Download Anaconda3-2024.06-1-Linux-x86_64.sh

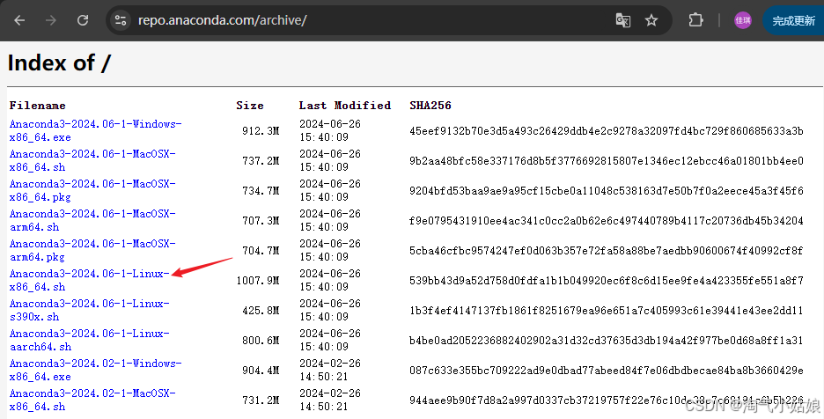[89, 280]
